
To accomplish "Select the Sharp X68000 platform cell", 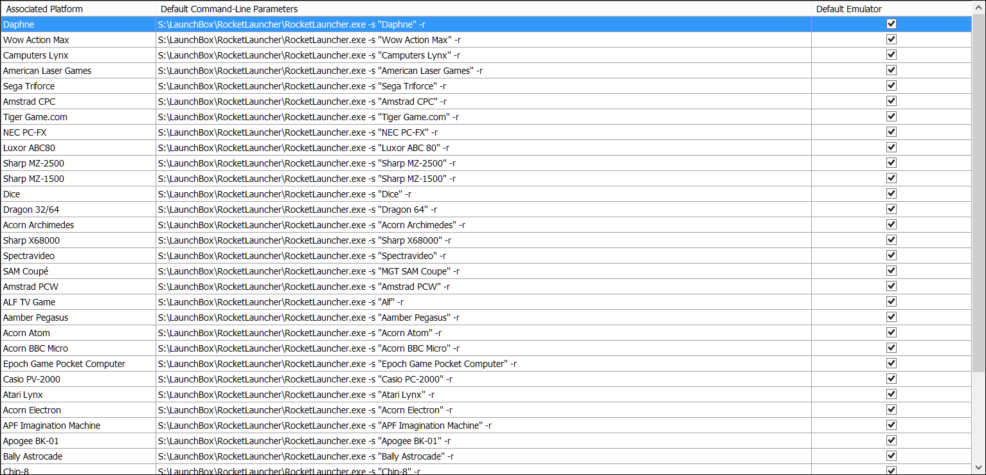I will (x=78, y=240).
